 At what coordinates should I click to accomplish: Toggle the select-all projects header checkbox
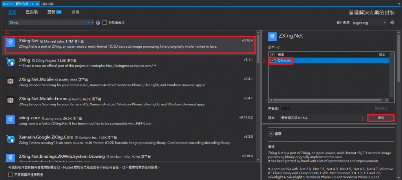[x=272, y=55]
